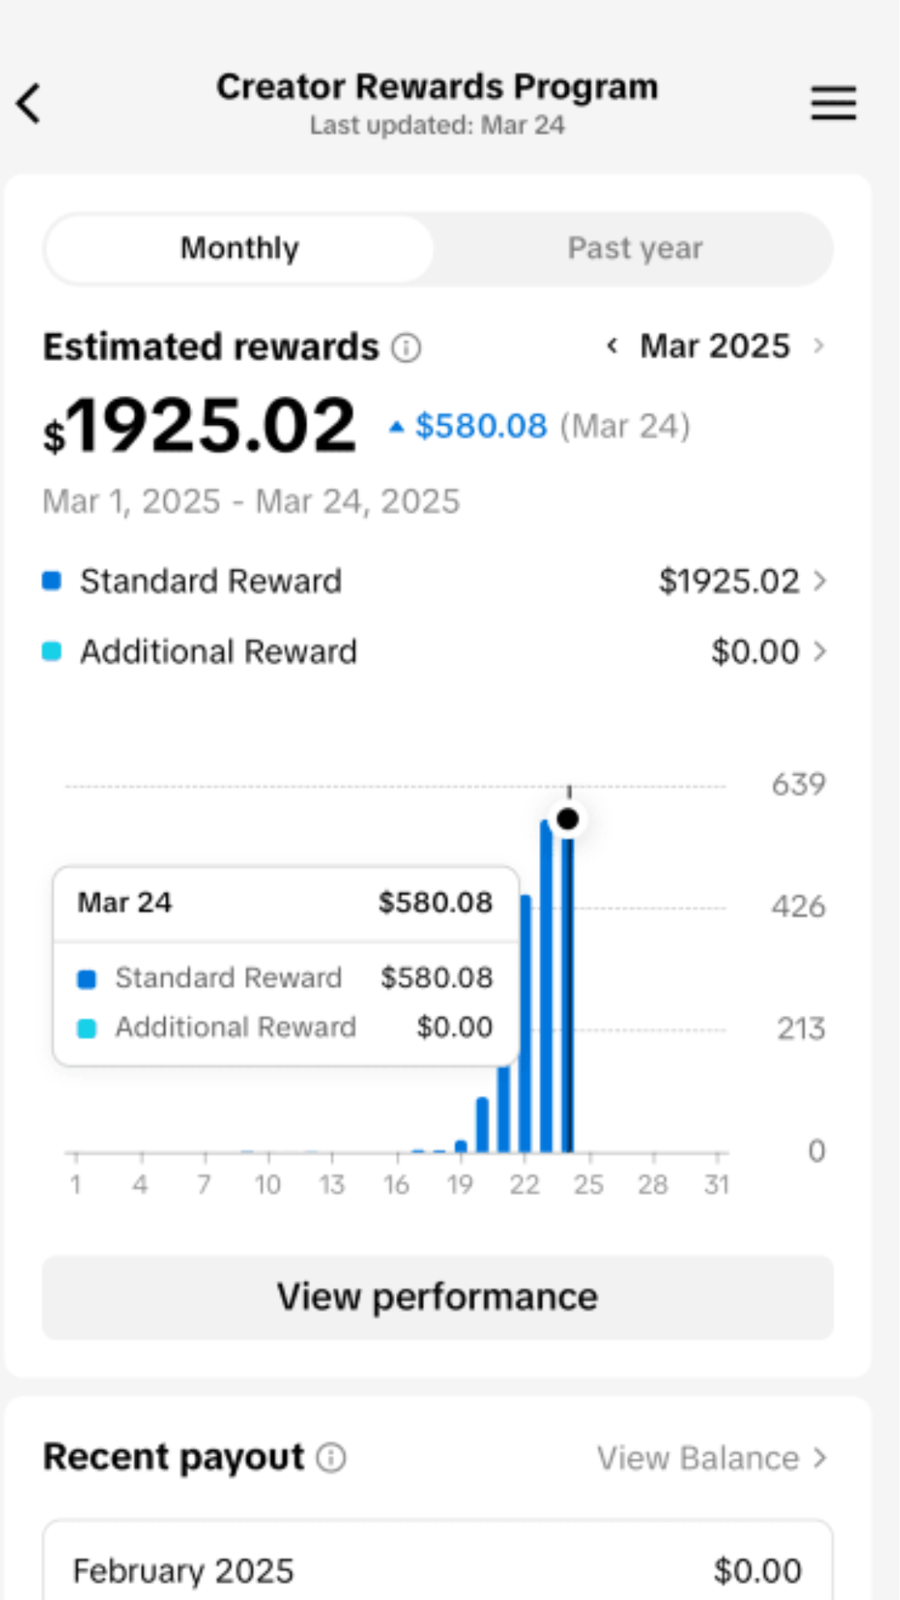Screen dimensions: 900x1600
Task: Tap the back arrow icon
Action: click(29, 104)
